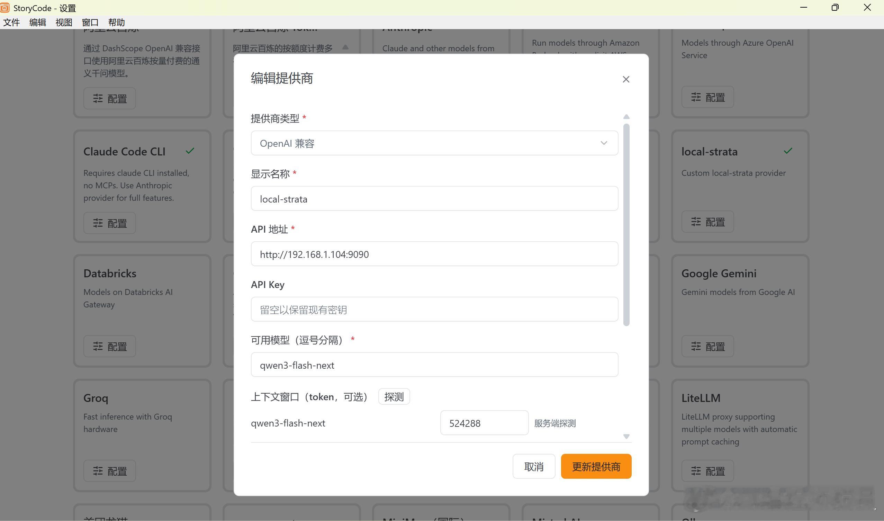
Task: Click 配置 on the local-strata card
Action: coord(707,222)
